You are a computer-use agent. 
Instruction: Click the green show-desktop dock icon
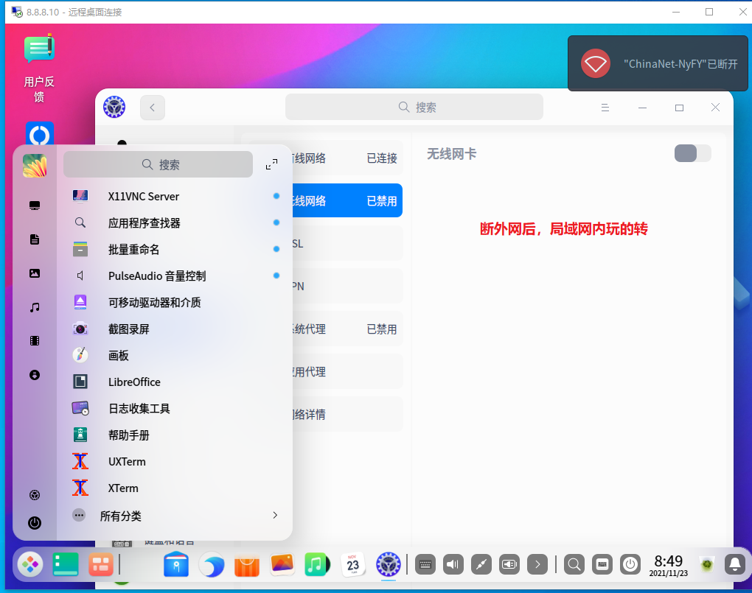pyautogui.click(x=65, y=564)
